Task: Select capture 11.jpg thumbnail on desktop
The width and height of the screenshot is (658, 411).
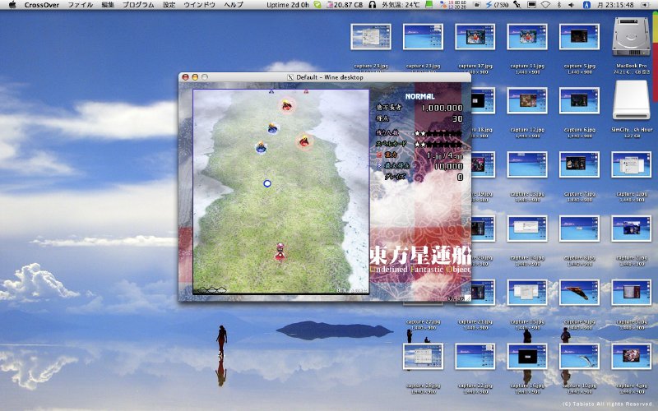Action: 527,37
